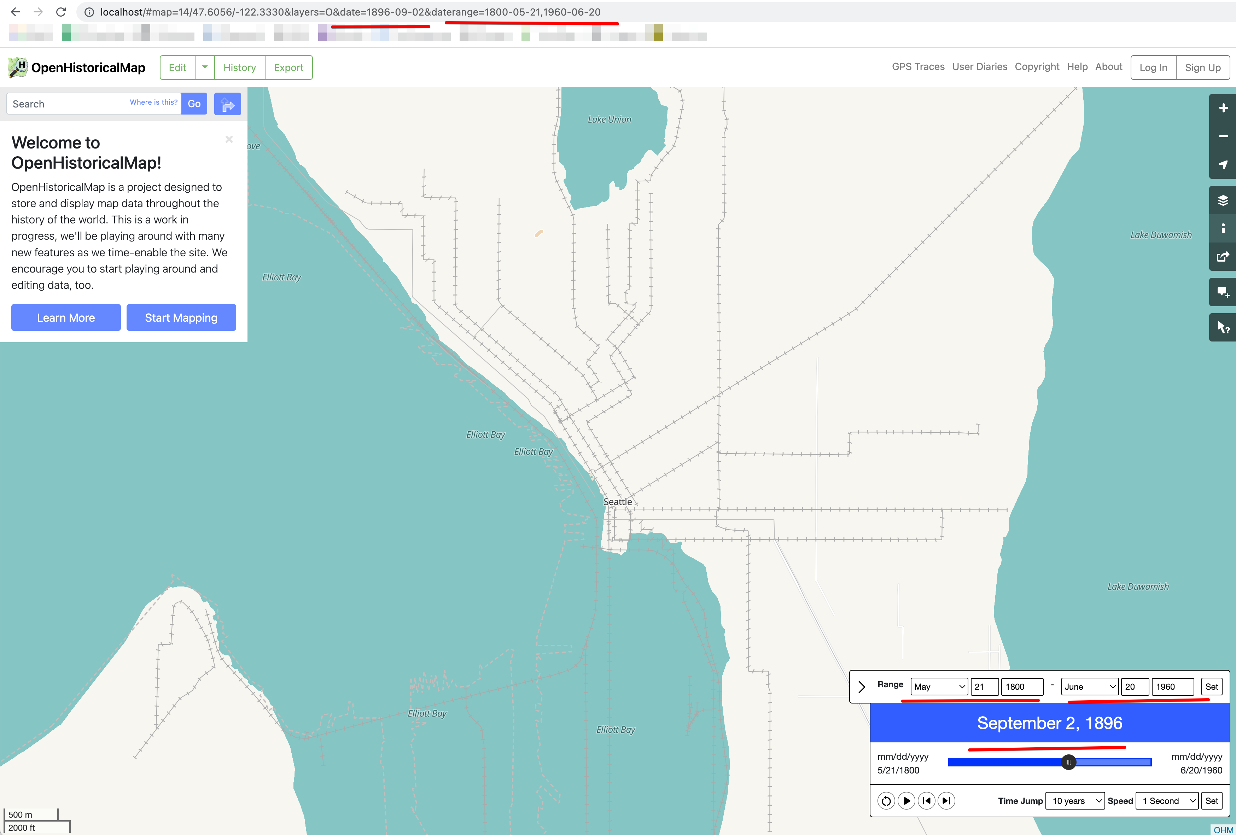Step forward one time jump
This screenshot has height=835, width=1236.
946,800
